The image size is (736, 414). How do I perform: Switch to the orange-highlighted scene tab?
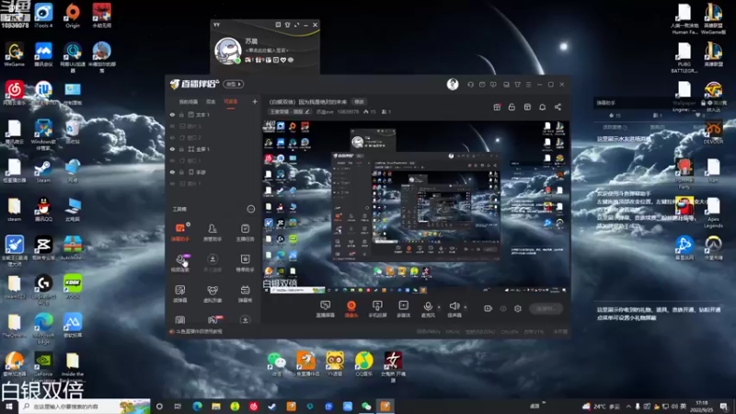pos(231,101)
